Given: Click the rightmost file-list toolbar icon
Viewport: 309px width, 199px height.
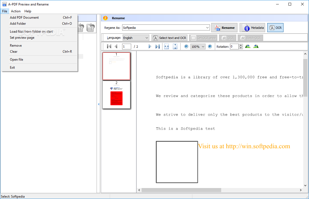Looking at the screenshot, I should (x=91, y=27).
